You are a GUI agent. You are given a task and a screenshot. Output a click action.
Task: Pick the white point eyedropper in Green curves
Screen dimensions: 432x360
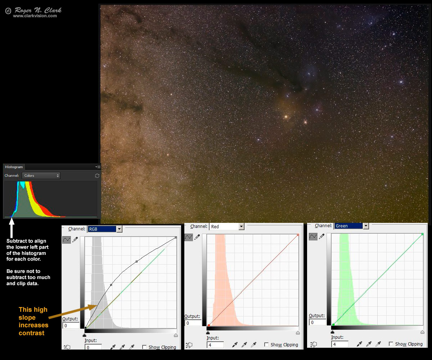pyautogui.click(x=378, y=345)
